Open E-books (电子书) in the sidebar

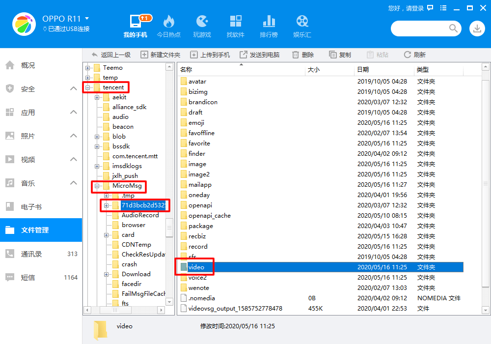pyautogui.click(x=41, y=206)
